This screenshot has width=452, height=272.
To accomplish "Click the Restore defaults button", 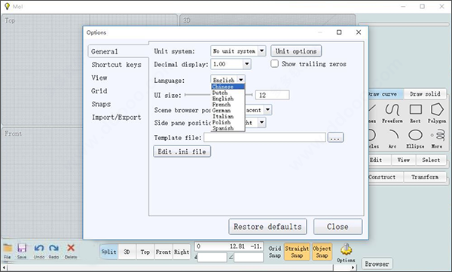I will (x=267, y=227).
